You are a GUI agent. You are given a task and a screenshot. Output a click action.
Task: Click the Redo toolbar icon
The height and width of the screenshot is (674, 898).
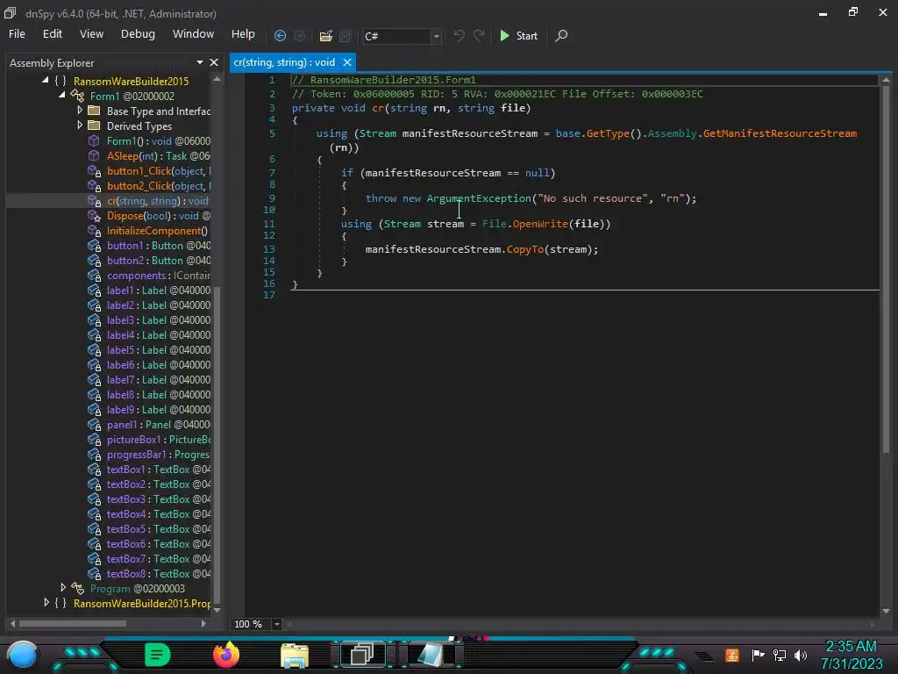click(x=479, y=35)
